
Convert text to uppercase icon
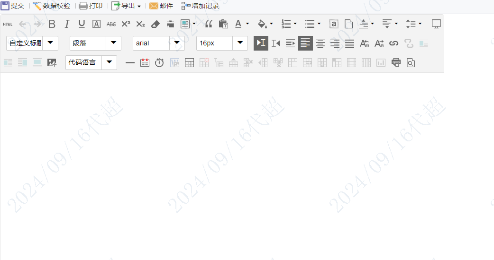[x=365, y=43]
